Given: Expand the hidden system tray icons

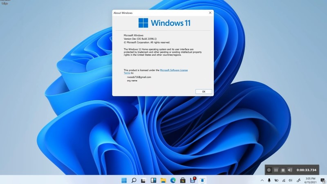Looking at the screenshot, I should coord(262,180).
